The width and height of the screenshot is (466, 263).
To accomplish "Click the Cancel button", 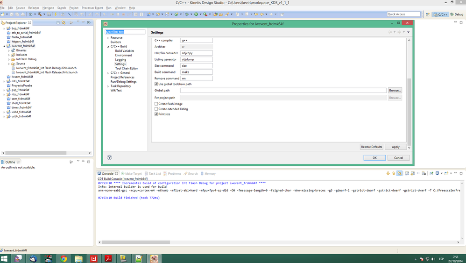I will pyautogui.click(x=399, y=158).
